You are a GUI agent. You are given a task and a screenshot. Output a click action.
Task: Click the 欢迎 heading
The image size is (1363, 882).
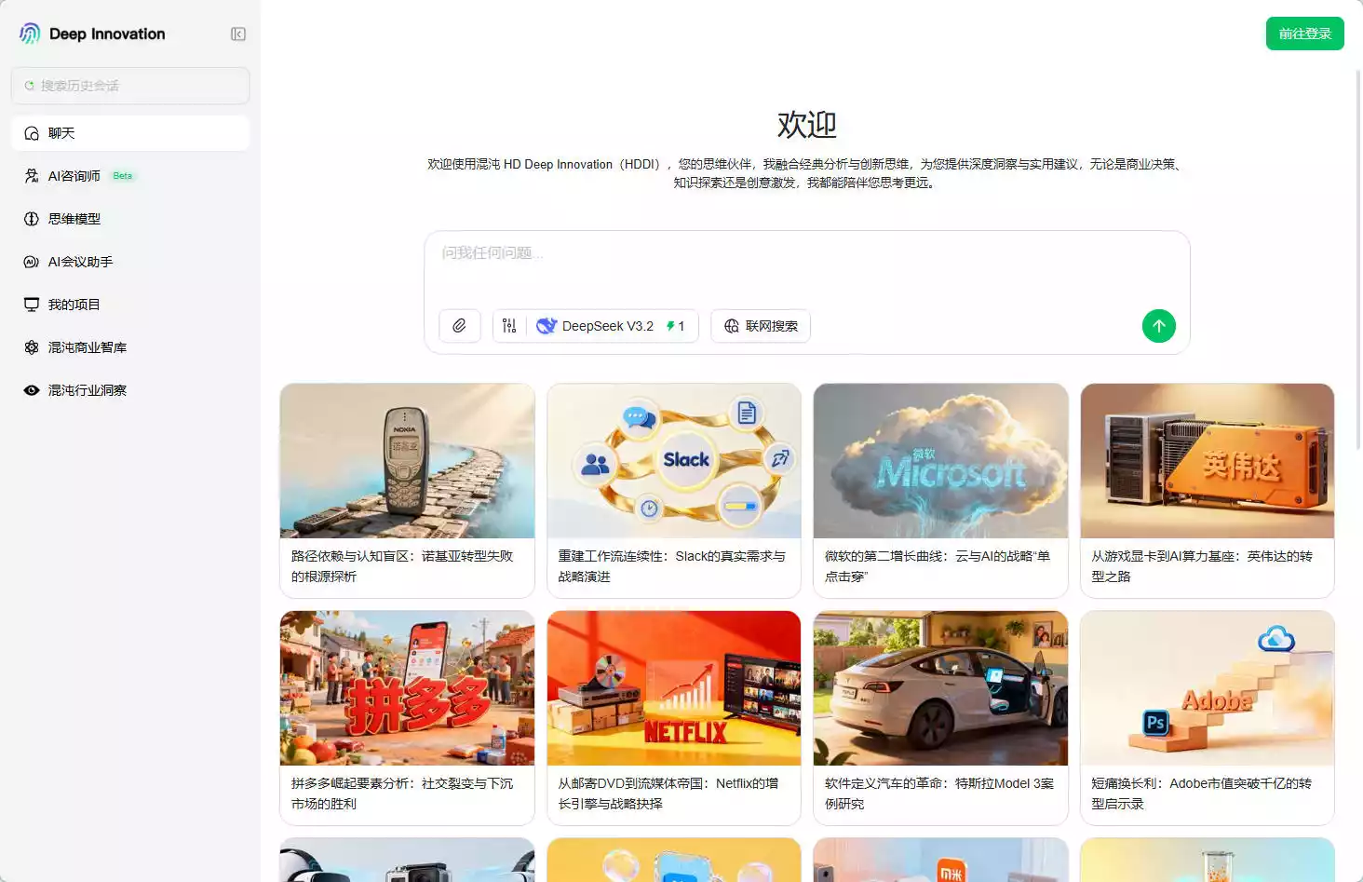point(807,124)
